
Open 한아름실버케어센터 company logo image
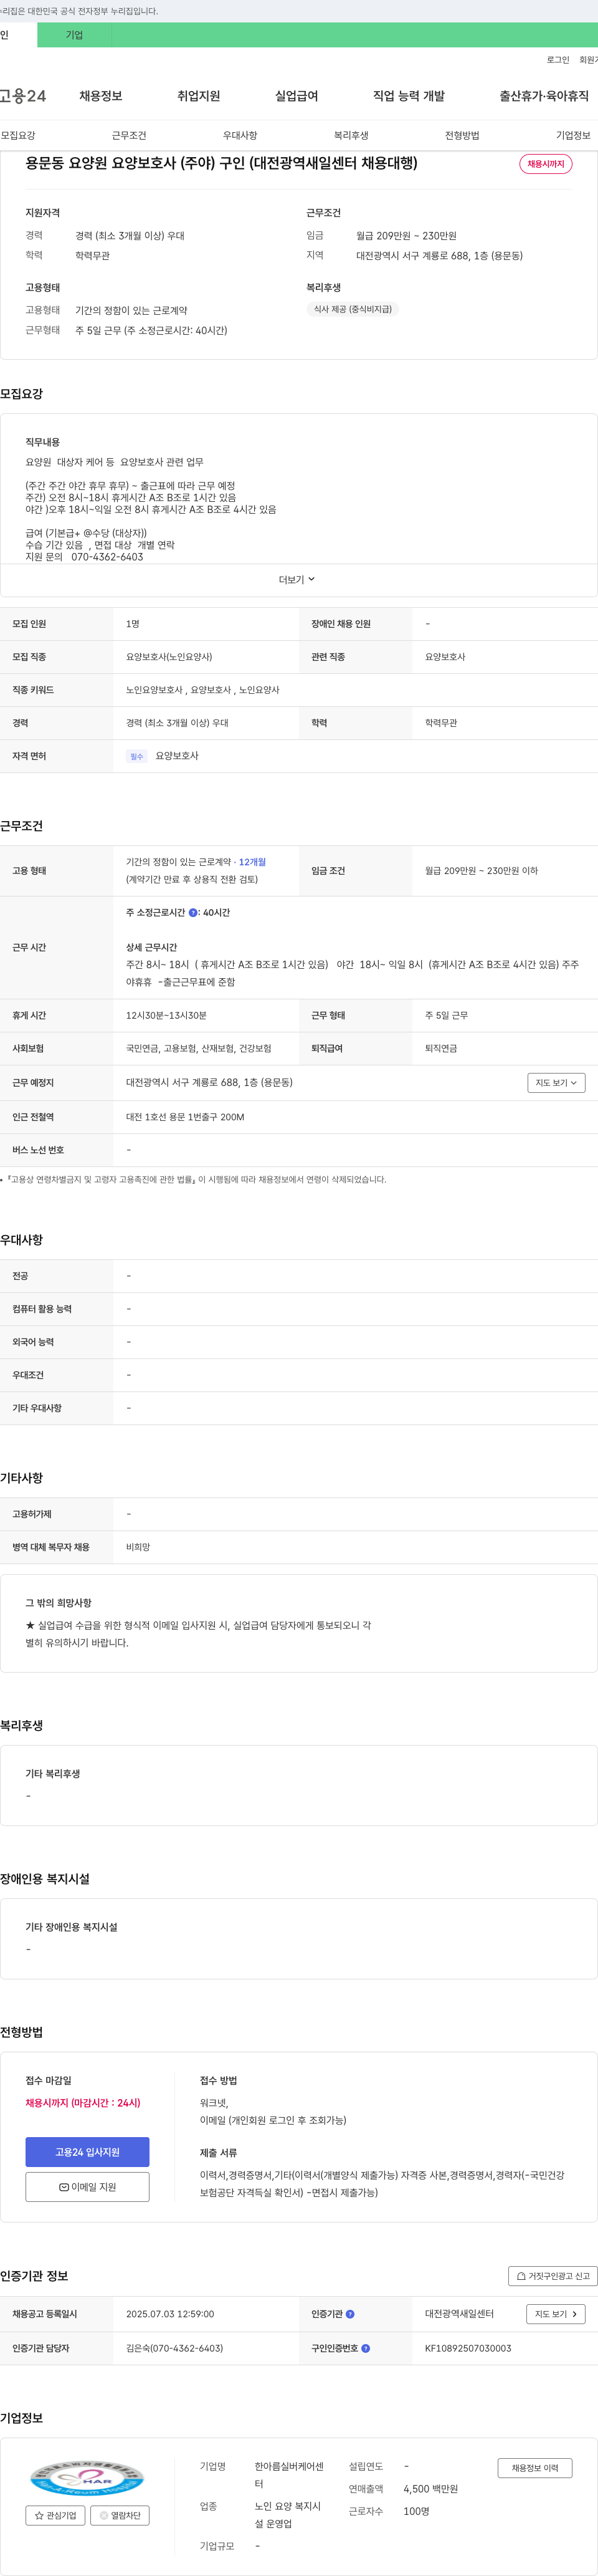87,2479
